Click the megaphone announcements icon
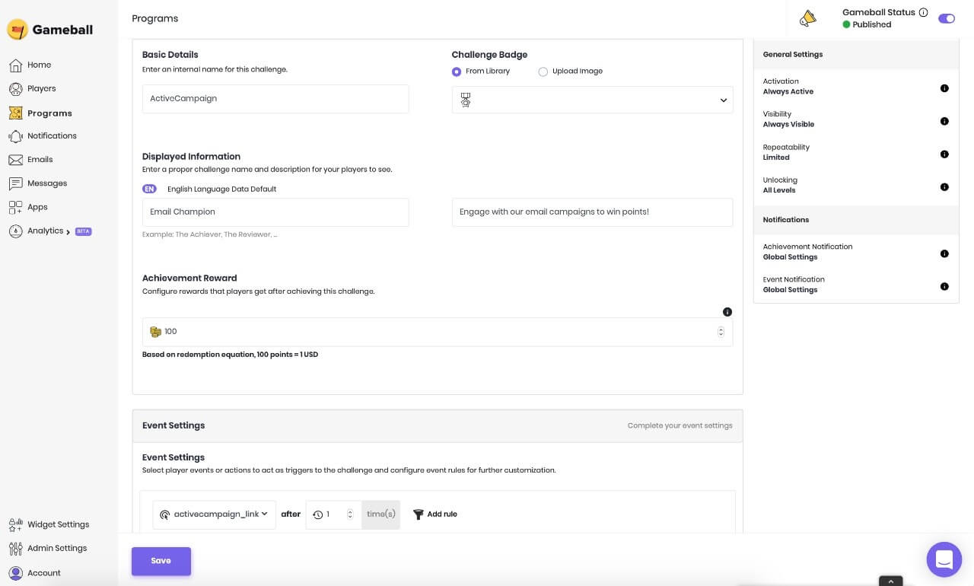This screenshot has height=586, width=974. (x=808, y=18)
